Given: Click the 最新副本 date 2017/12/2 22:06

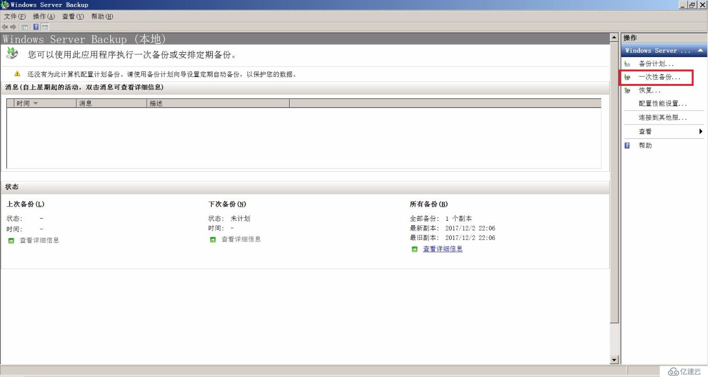Looking at the screenshot, I should click(x=470, y=228).
